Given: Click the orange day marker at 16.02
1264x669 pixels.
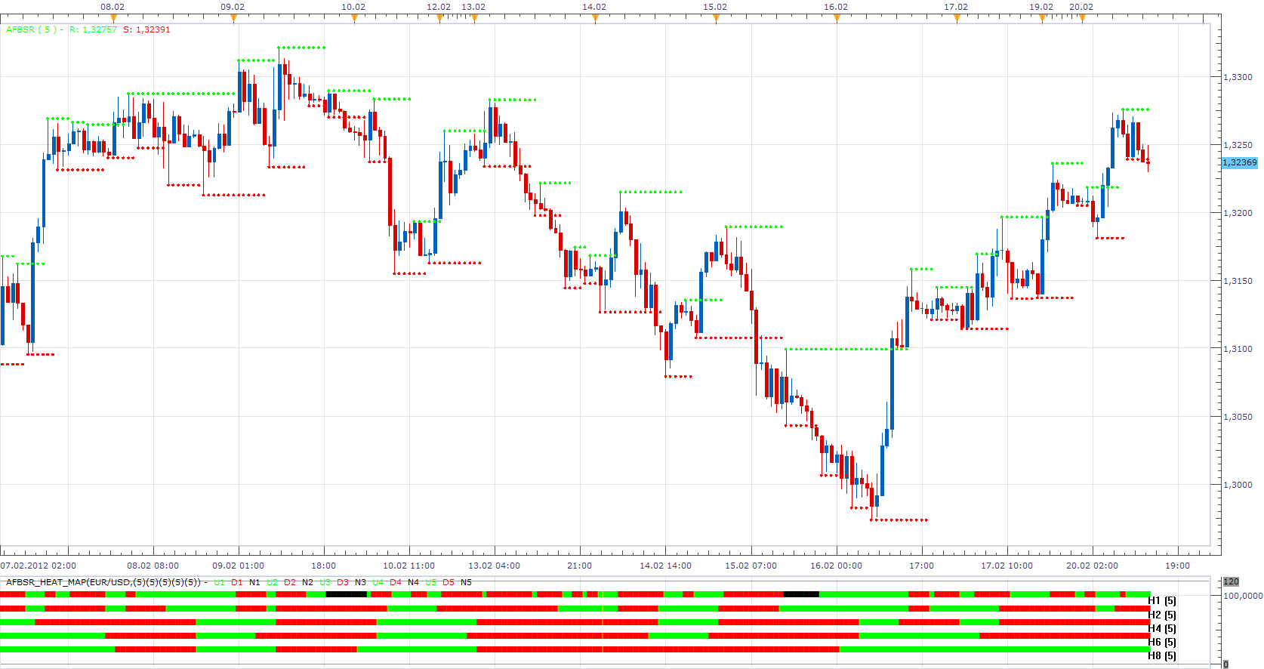Looking at the screenshot, I should pyautogui.click(x=837, y=19).
